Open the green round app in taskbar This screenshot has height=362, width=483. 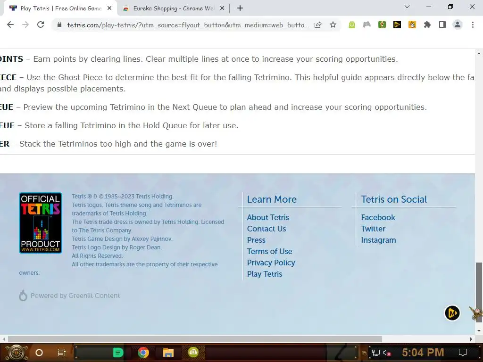click(193, 352)
